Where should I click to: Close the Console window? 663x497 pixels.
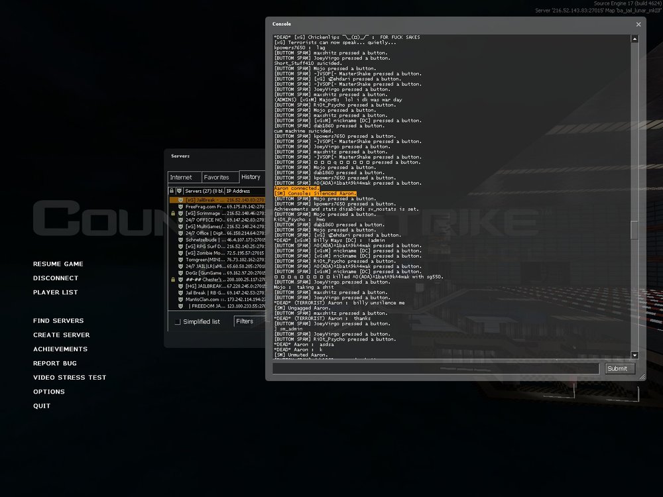click(x=638, y=25)
